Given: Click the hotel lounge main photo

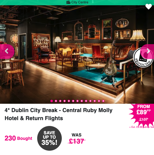Looking at the screenshot, I should tap(77, 54).
